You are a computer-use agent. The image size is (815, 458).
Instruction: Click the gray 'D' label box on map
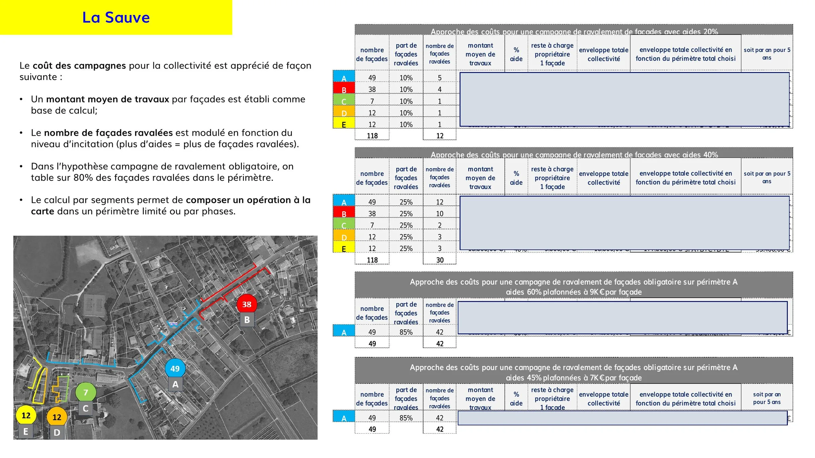(x=57, y=433)
